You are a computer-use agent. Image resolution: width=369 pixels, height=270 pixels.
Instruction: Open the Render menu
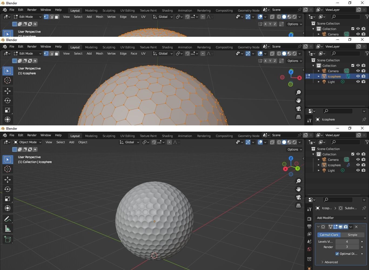coord(32,135)
